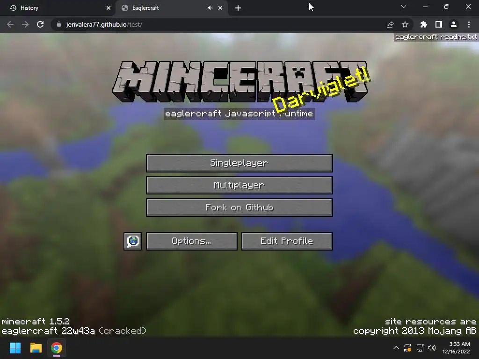479x359 pixels.
Task: Go back to the previous page
Action: click(10, 24)
